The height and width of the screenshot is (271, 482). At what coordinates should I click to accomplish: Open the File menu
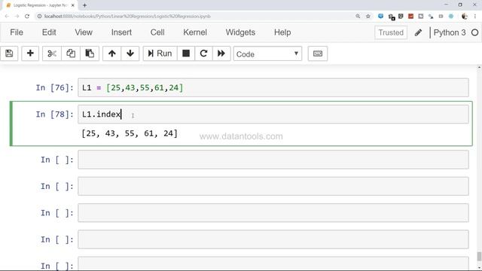pyautogui.click(x=17, y=32)
